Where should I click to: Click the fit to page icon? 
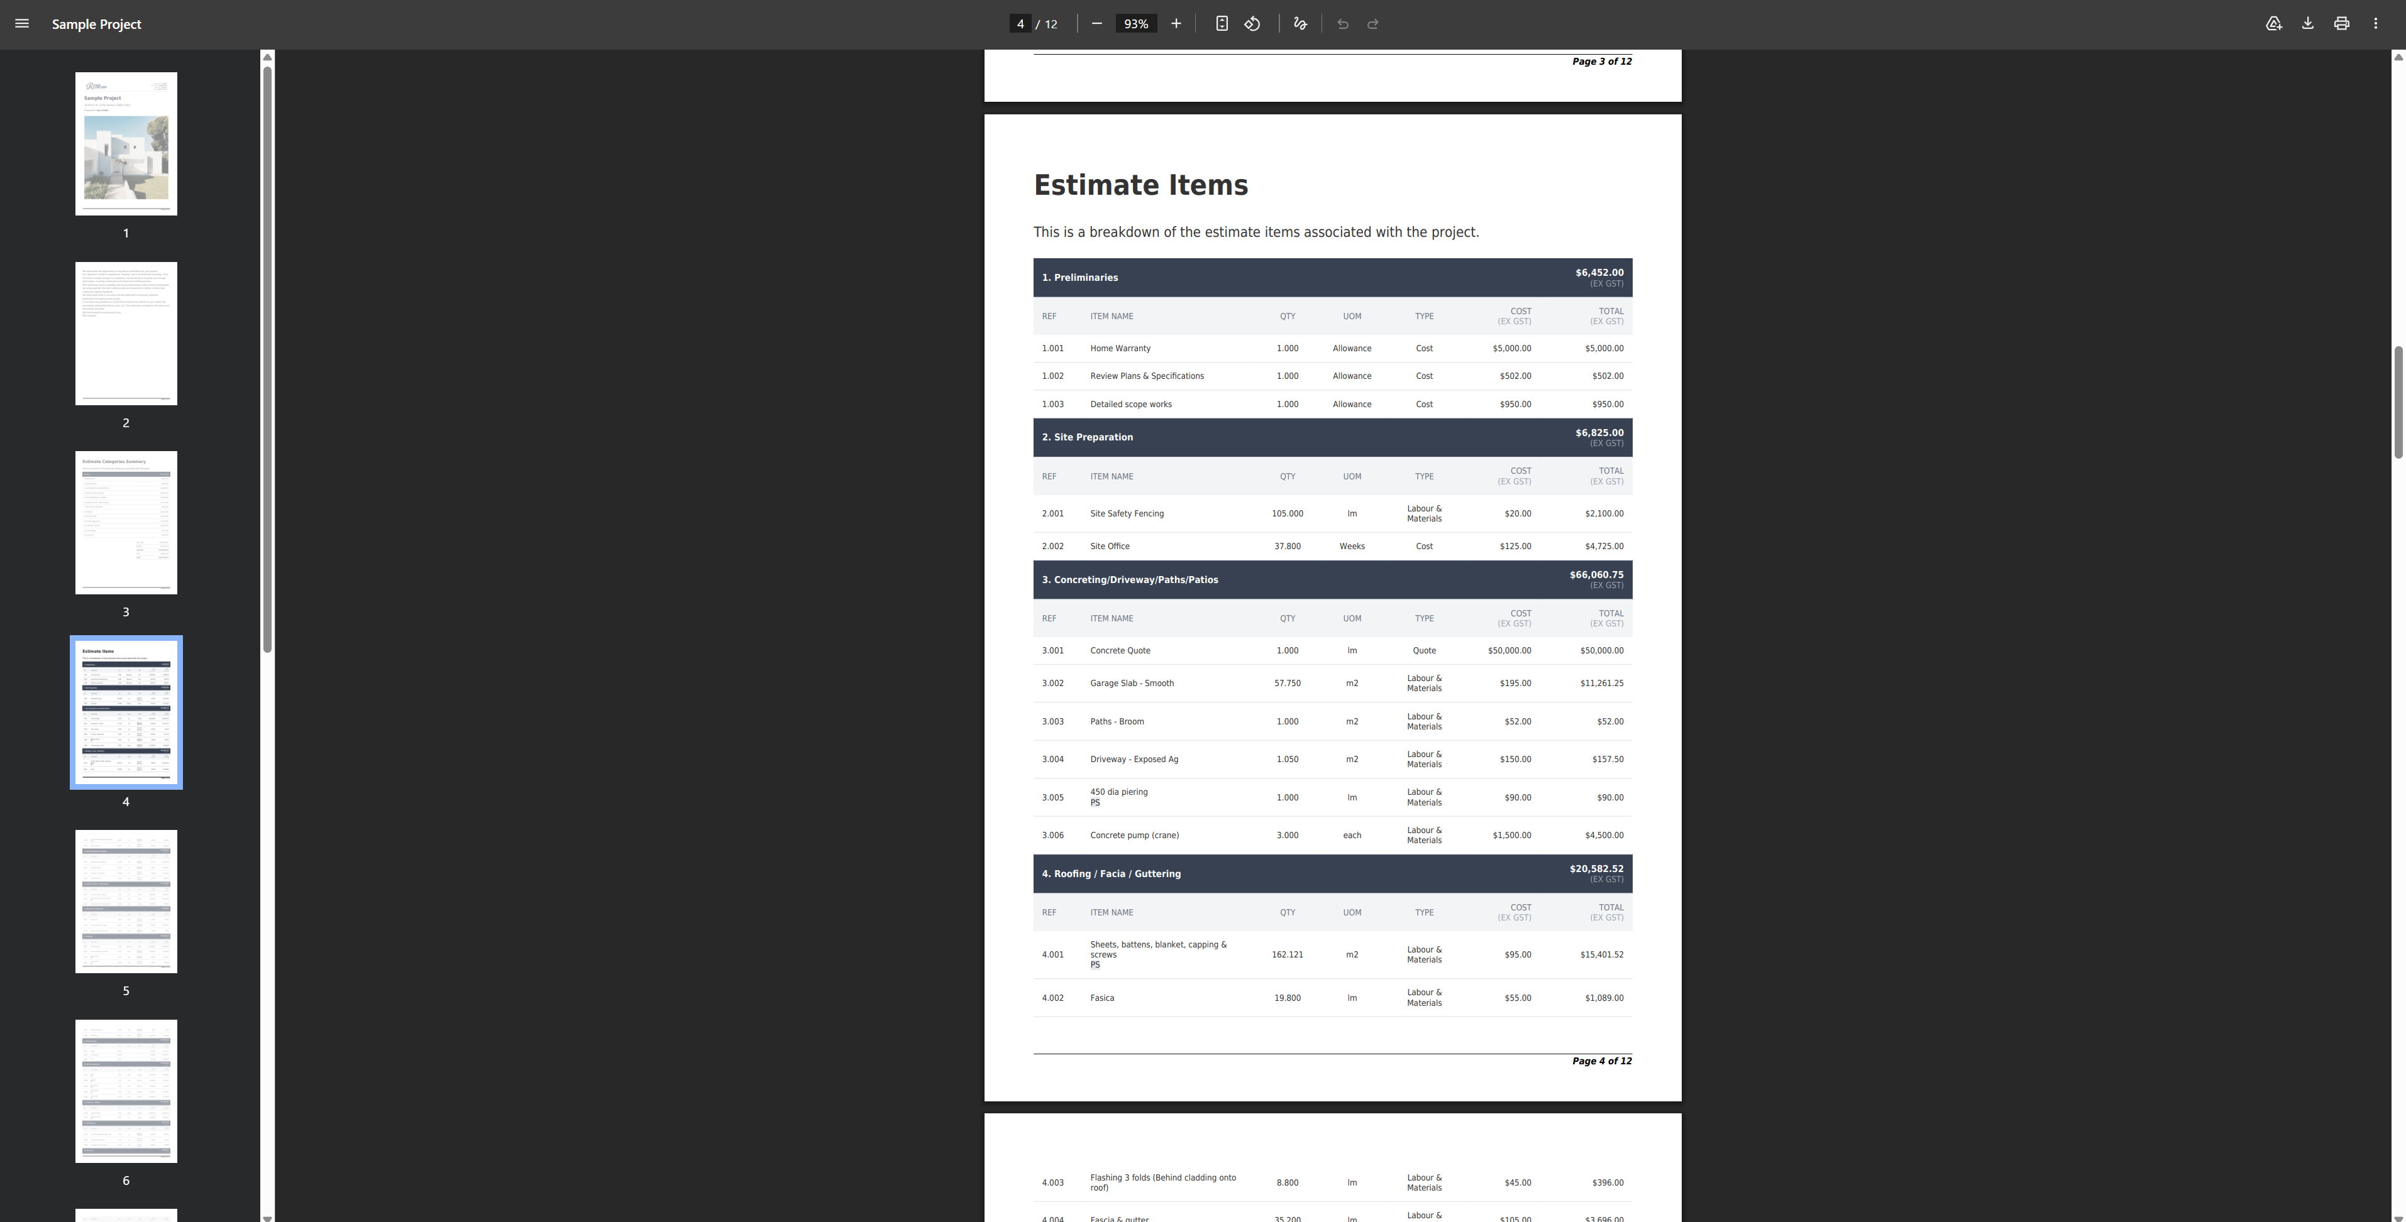[1222, 23]
